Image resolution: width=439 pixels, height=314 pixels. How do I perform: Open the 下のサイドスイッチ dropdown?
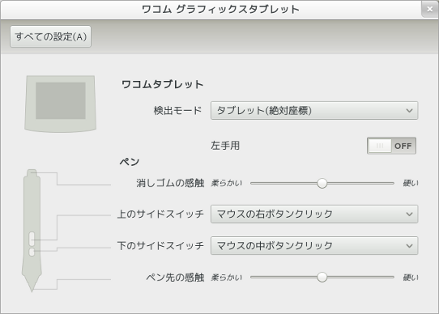pos(314,246)
